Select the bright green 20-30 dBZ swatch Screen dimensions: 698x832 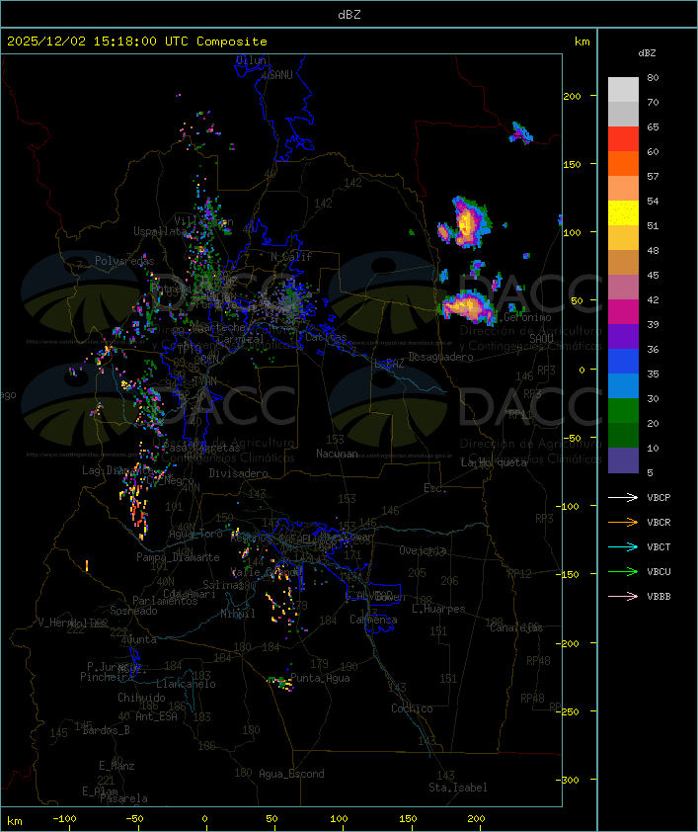(623, 410)
